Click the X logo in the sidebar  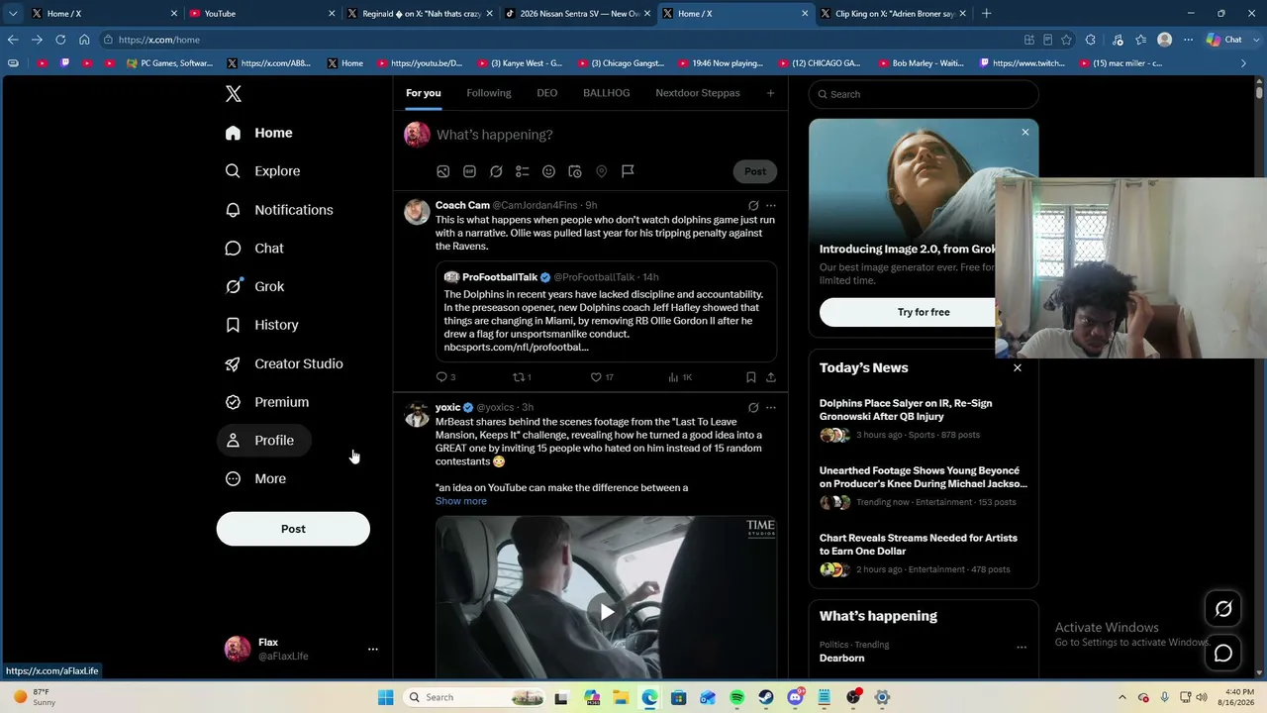pyautogui.click(x=234, y=94)
